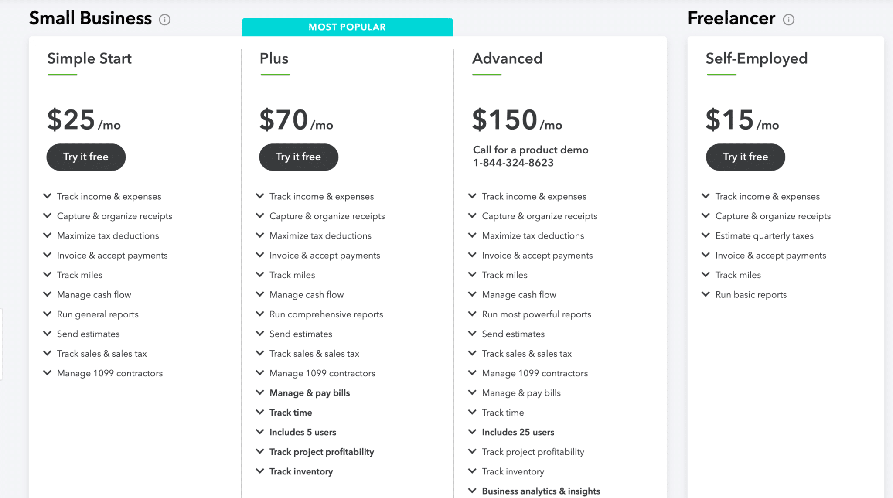893x498 pixels.
Task: Click the Freelancer info icon
Action: [x=788, y=20]
